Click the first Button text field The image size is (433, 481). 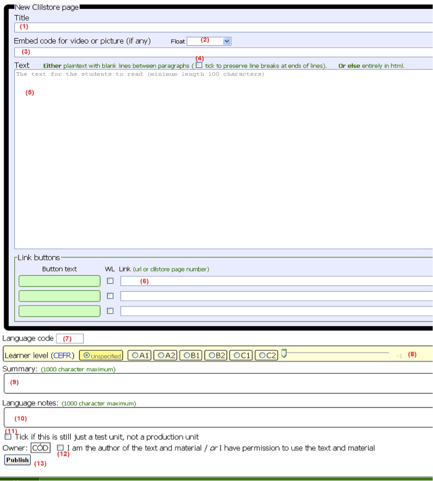[x=60, y=281]
